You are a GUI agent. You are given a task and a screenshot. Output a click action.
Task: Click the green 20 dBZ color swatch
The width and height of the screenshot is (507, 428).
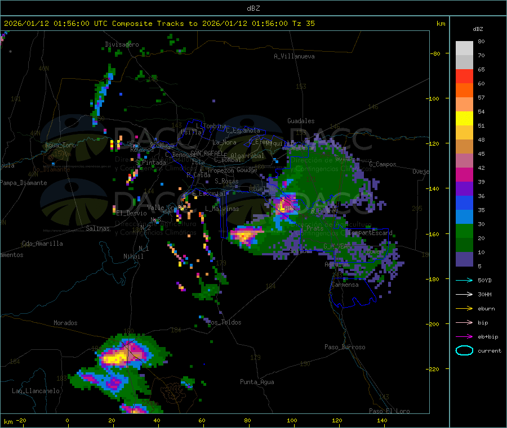click(464, 231)
